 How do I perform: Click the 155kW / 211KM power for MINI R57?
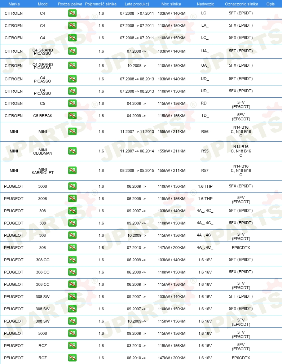[x=171, y=170]
